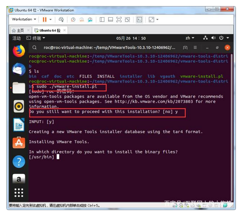This screenshot has width=242, height=215.
Task: Open the terminal hamburger menu
Action: point(195,48)
